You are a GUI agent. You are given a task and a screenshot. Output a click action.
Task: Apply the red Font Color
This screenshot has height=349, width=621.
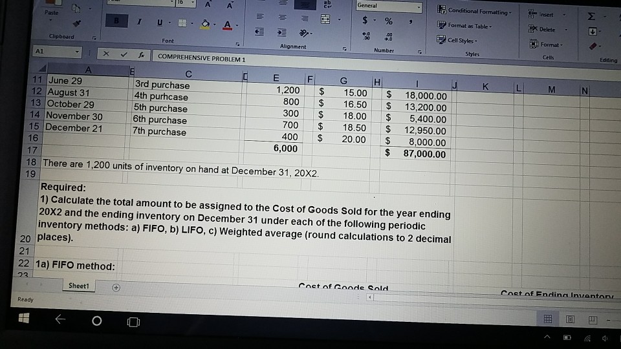coord(227,25)
